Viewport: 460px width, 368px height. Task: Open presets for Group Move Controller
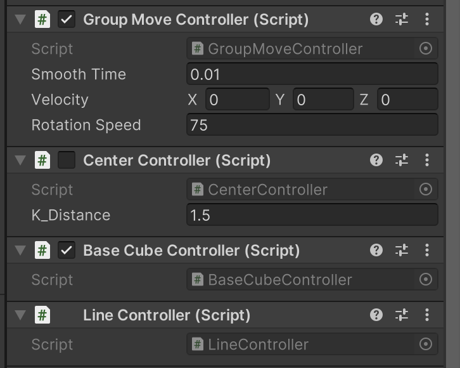(402, 20)
